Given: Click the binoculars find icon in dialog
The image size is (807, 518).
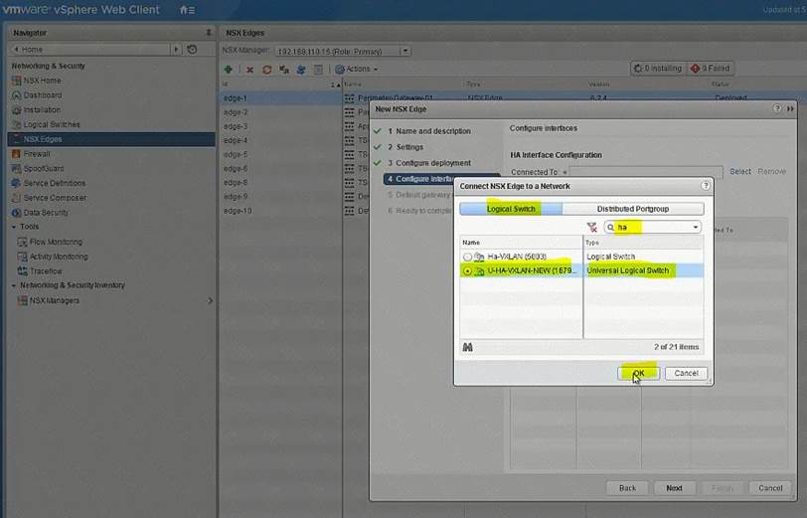Looking at the screenshot, I should [x=468, y=347].
